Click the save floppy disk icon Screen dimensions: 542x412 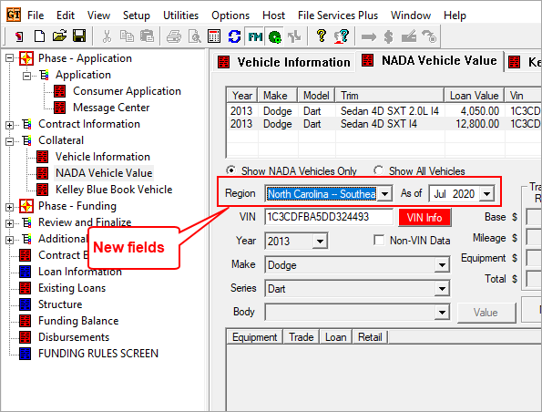coord(79,36)
